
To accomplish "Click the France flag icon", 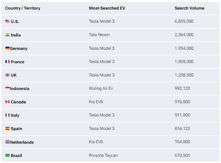I will coord(8,62).
